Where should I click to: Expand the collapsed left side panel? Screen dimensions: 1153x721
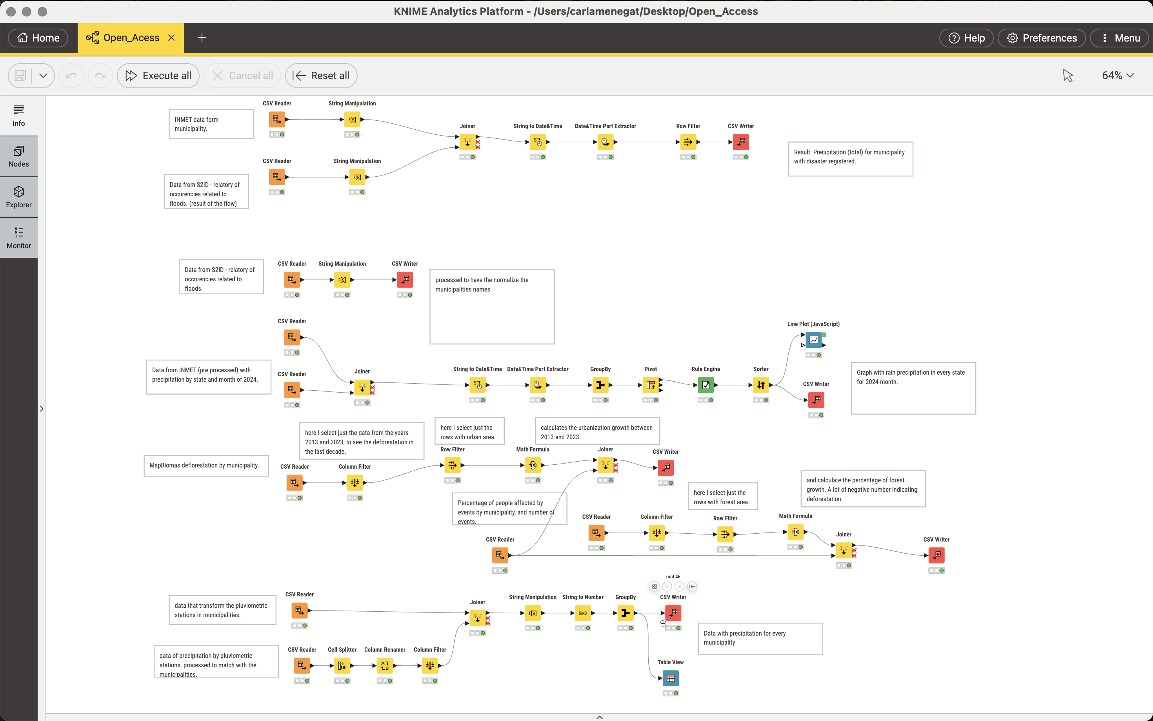[x=42, y=409]
